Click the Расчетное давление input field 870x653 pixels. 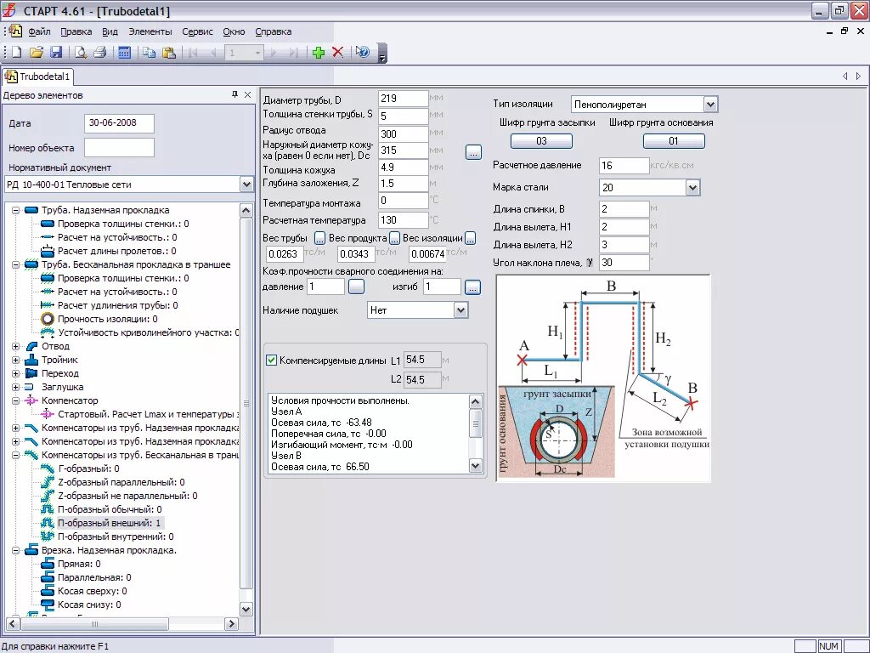tap(624, 166)
